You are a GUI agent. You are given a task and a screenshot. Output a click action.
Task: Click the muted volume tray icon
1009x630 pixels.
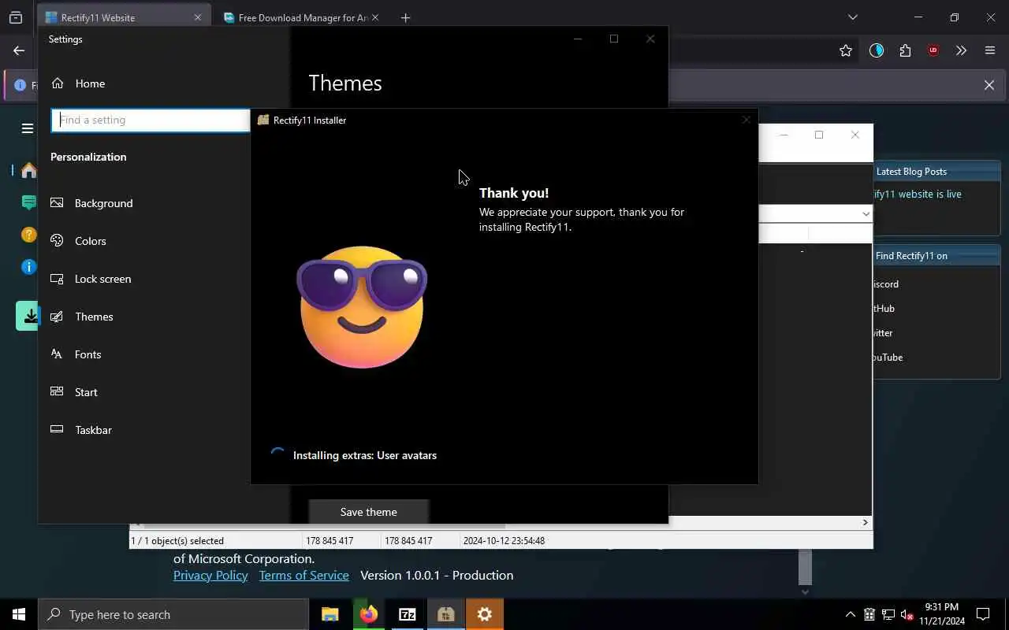click(x=907, y=614)
